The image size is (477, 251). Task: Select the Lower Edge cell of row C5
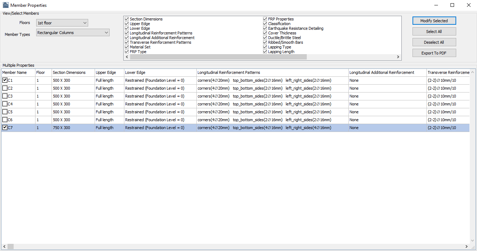pos(160,112)
